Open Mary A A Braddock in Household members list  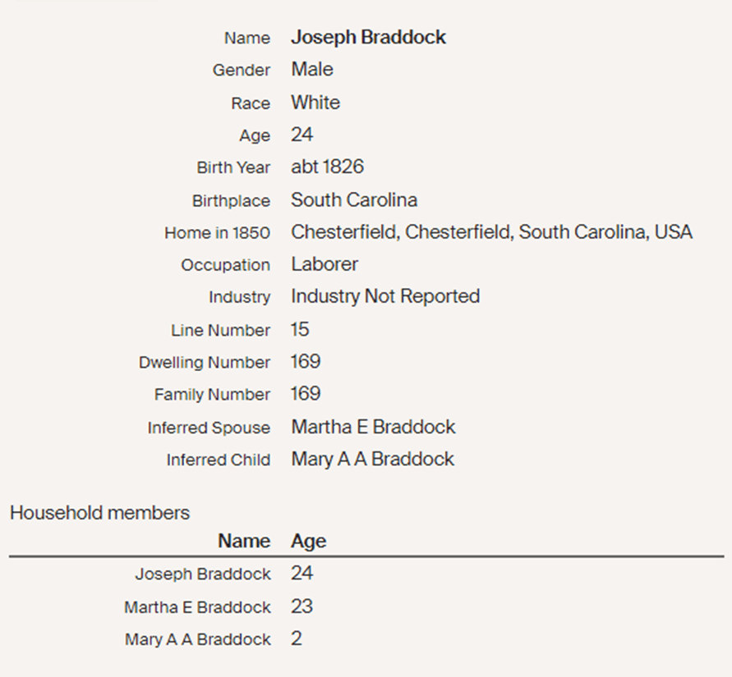pos(197,639)
